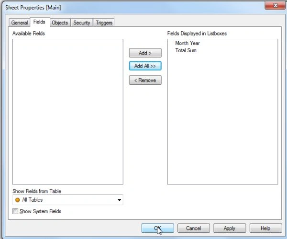The image size is (287, 239).
Task: Click the Add All >> button
Action: [x=145, y=66]
